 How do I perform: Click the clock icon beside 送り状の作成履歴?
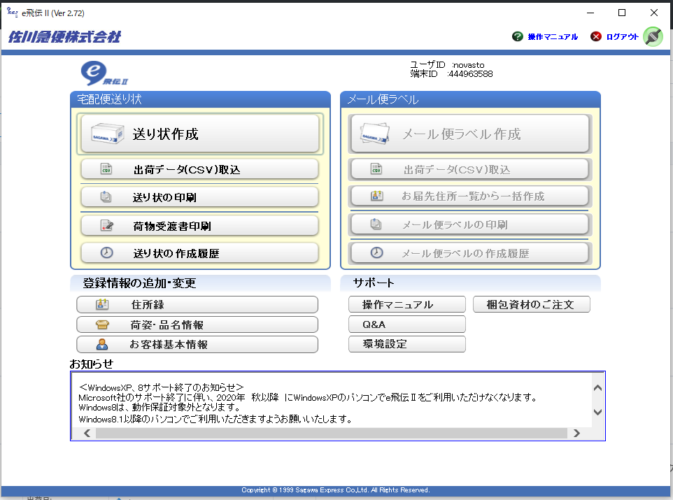(x=107, y=252)
